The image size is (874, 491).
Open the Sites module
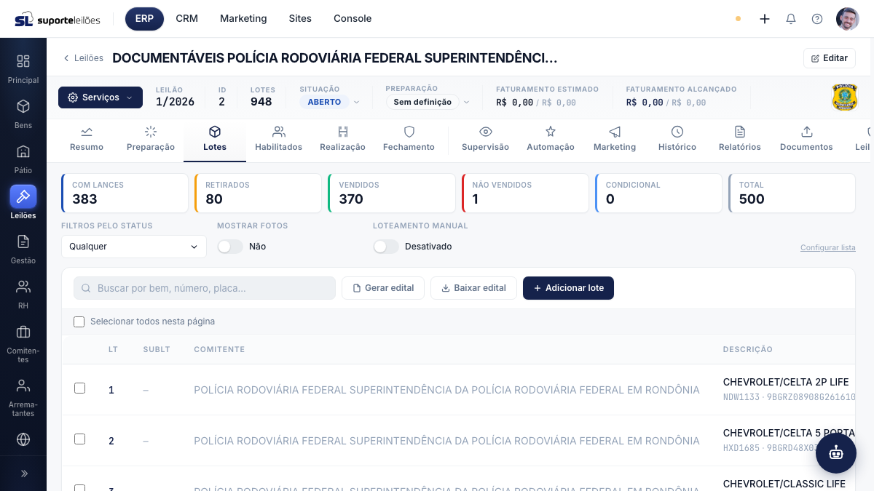(x=300, y=19)
